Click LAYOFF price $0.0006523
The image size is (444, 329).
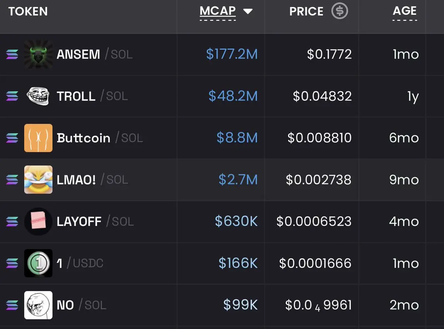[314, 222]
